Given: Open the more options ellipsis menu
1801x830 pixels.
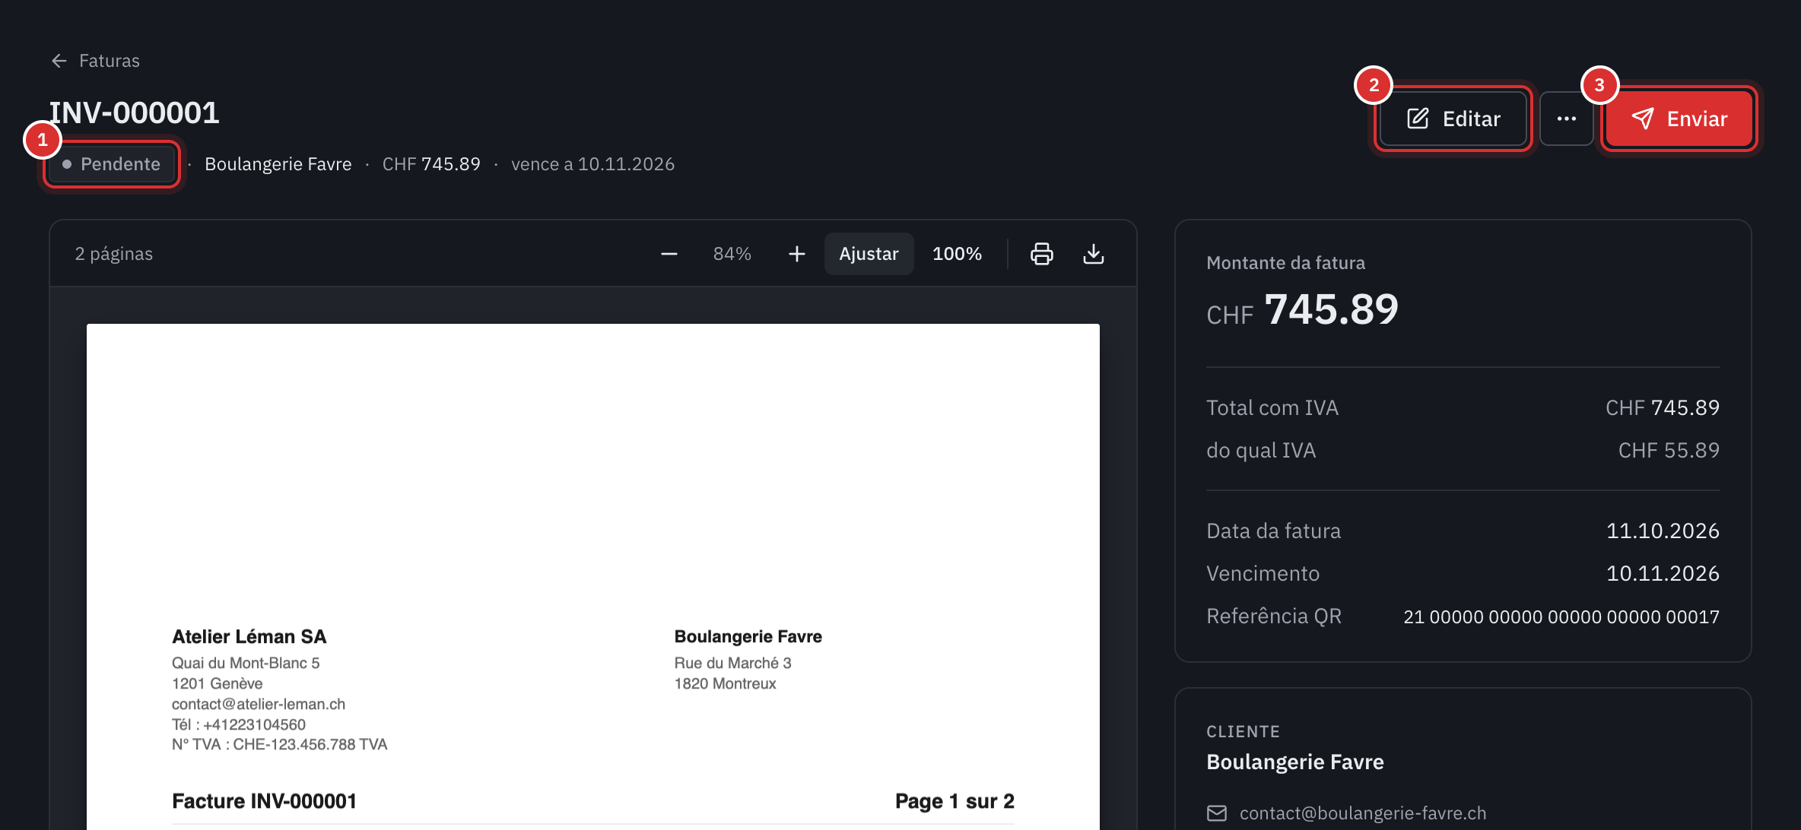Looking at the screenshot, I should [1566, 119].
